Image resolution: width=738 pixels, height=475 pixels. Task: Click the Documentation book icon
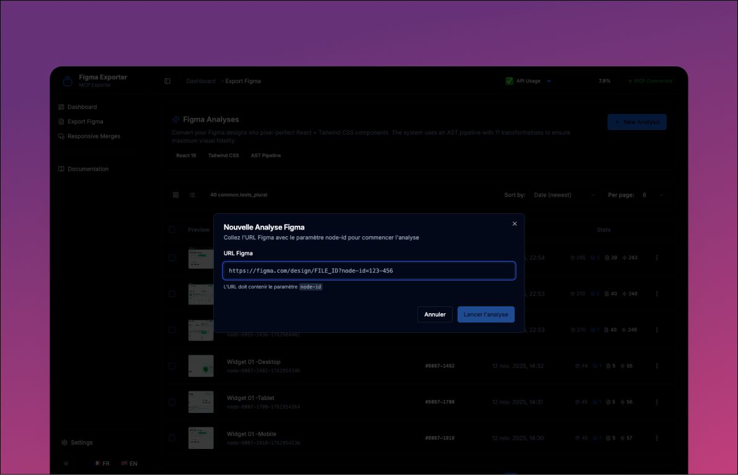(x=61, y=169)
